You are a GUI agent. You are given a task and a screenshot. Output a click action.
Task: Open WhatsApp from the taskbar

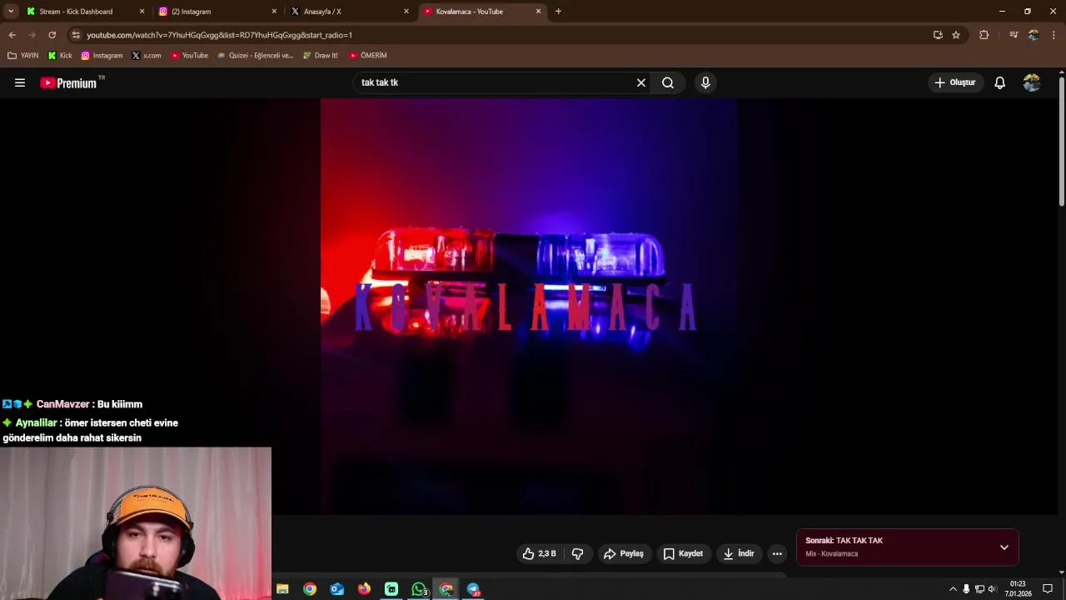tap(419, 589)
